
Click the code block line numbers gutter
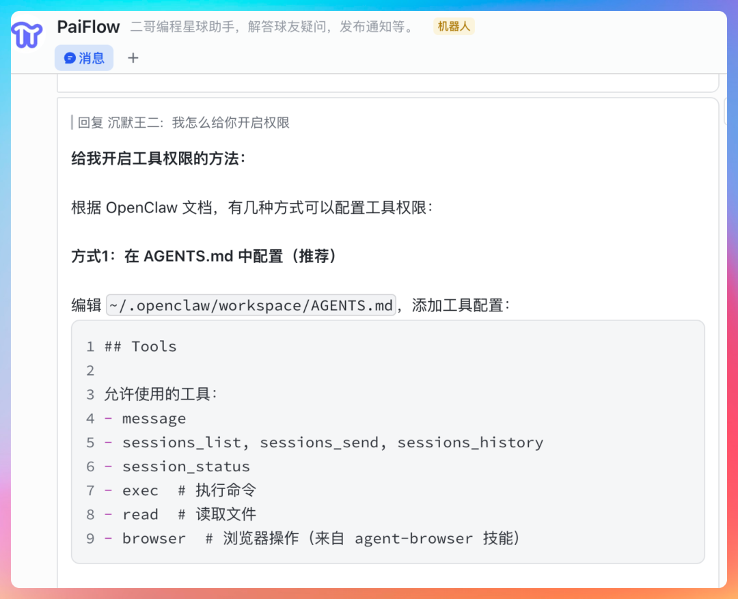pos(90,442)
